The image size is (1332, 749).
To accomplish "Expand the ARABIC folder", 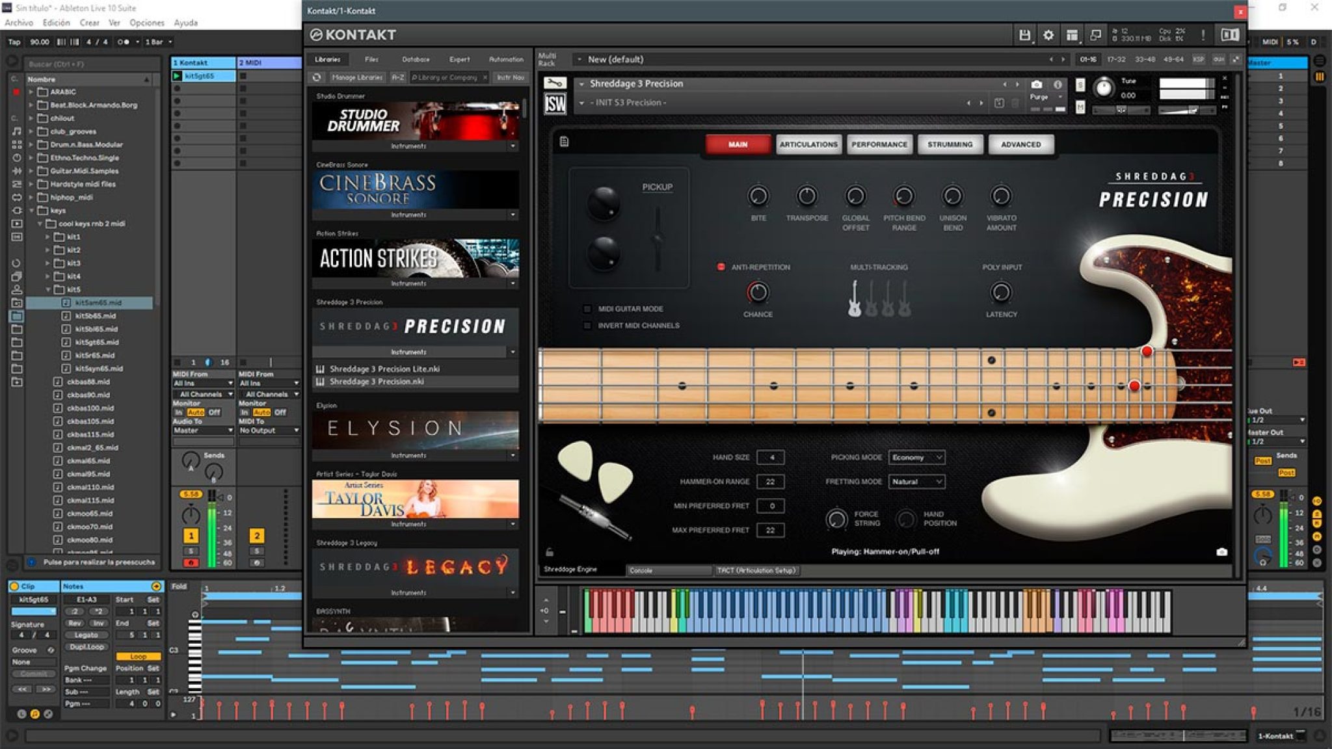I will coord(31,92).
